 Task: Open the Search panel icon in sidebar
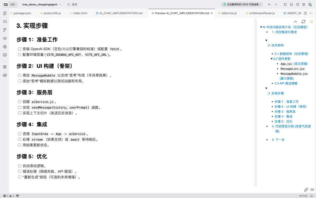click(5, 22)
